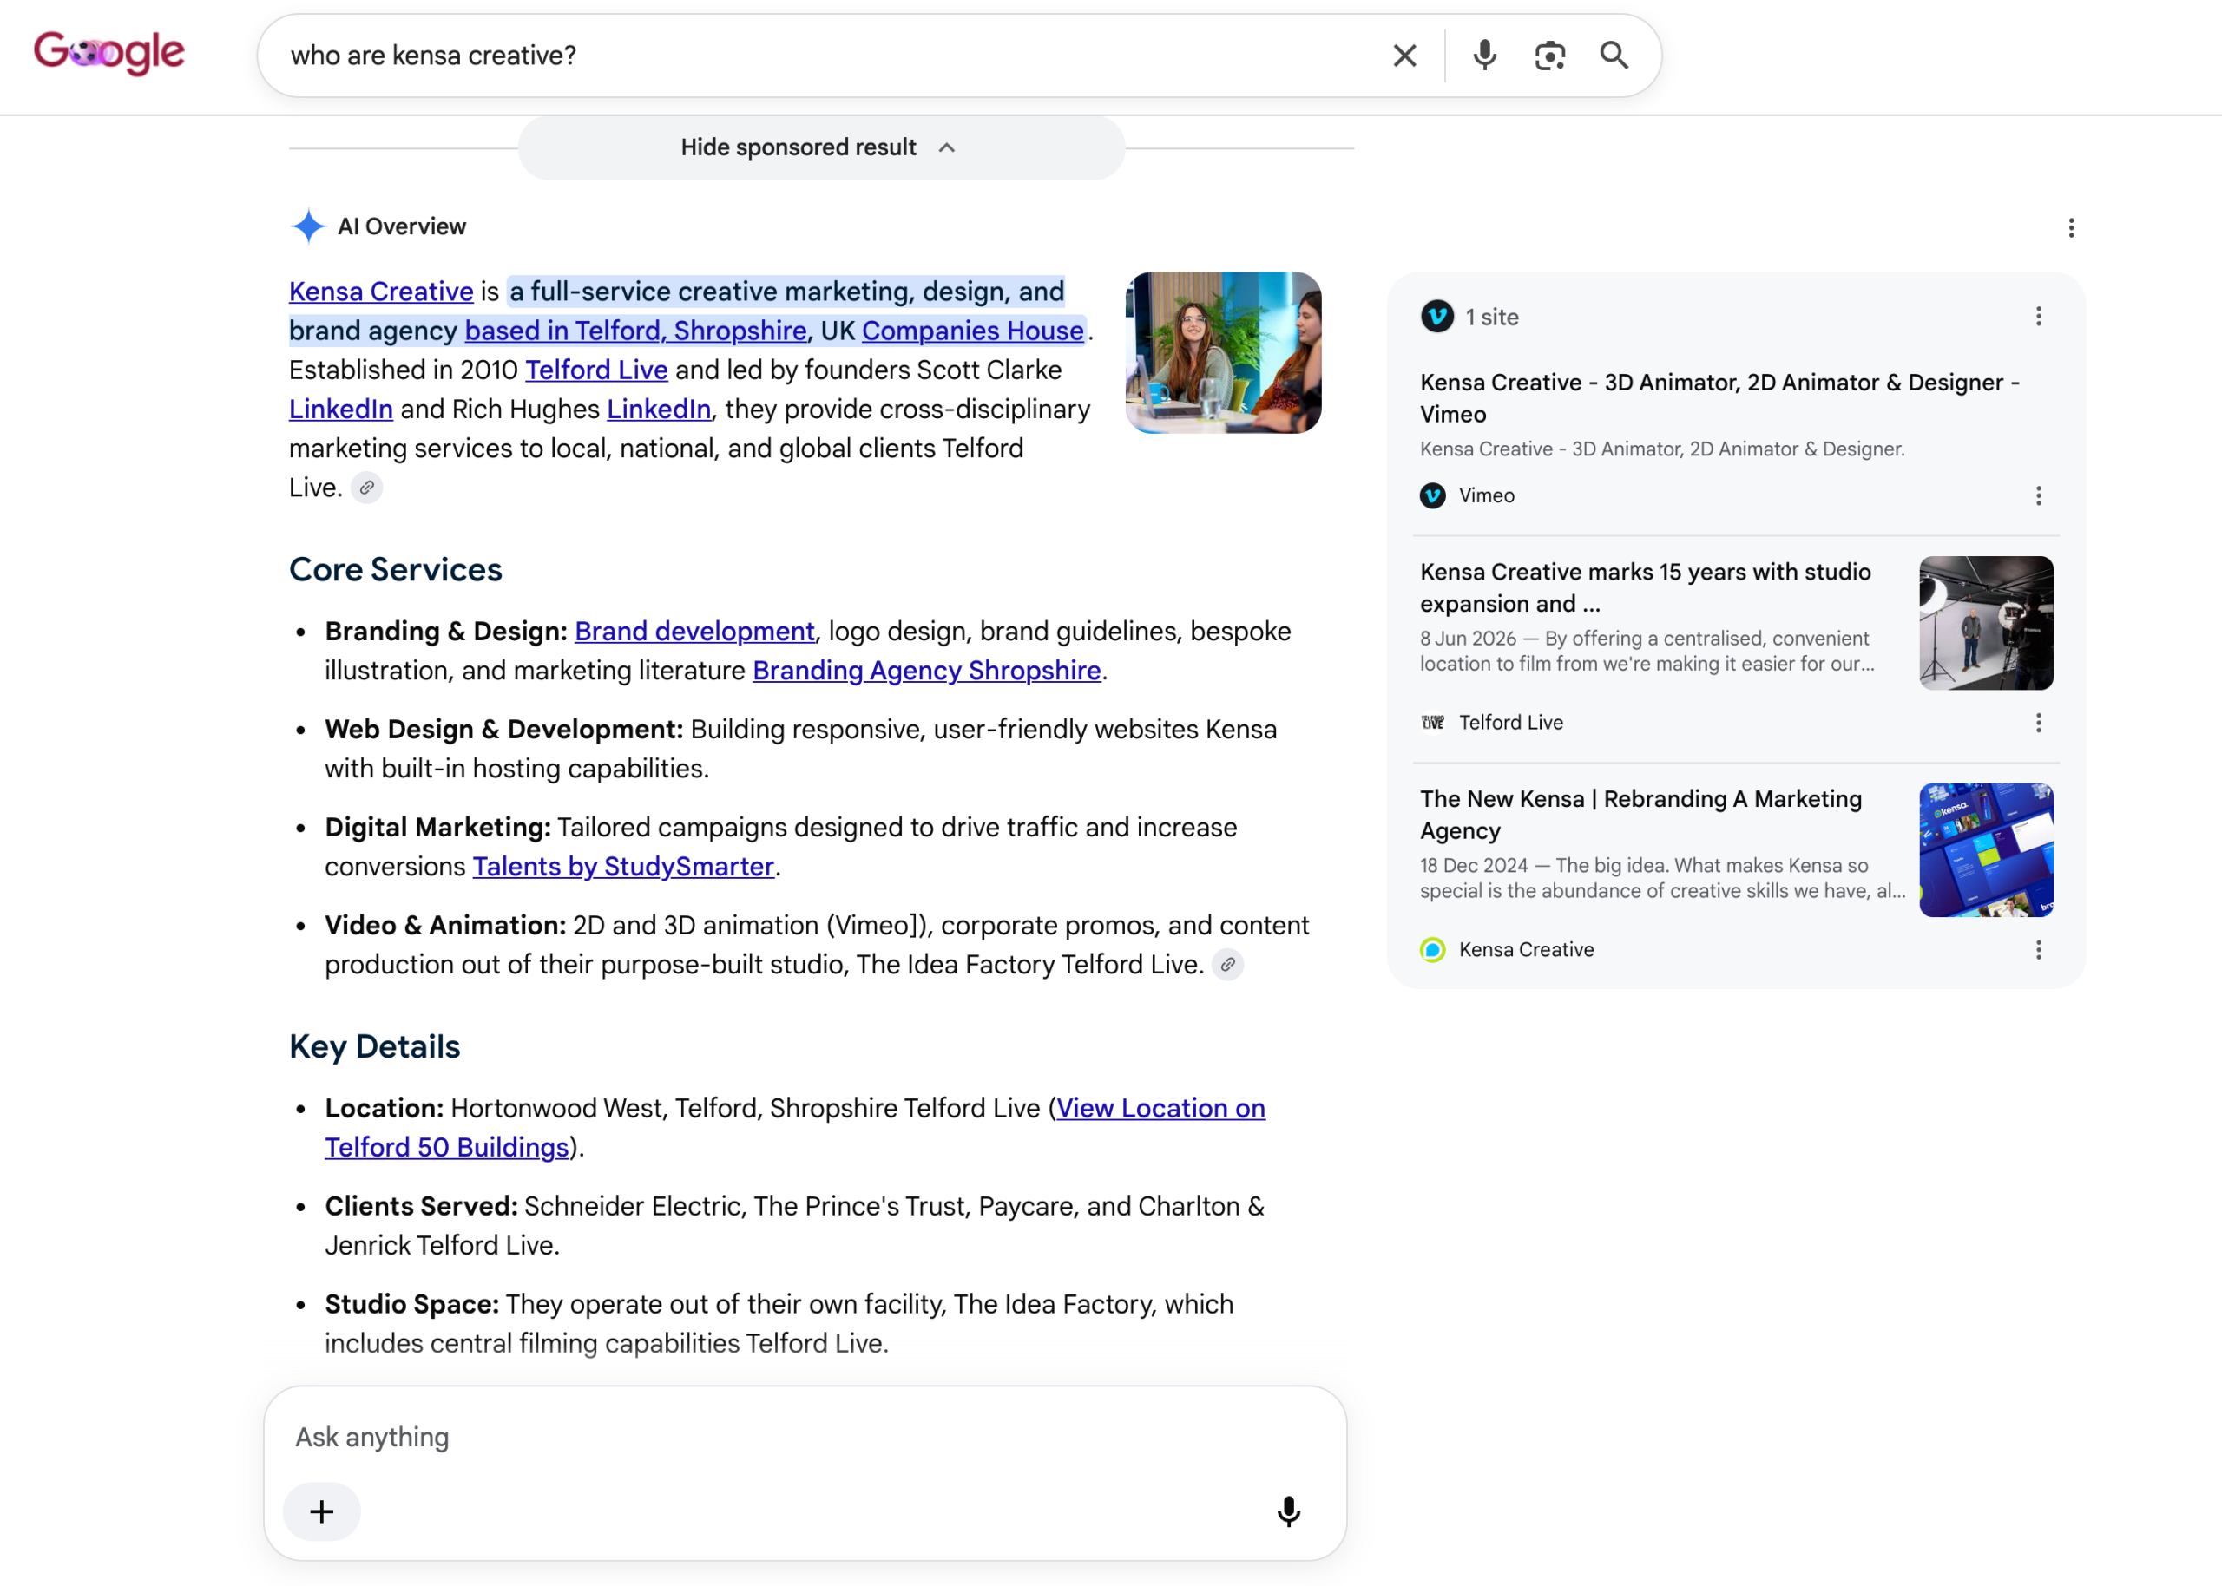Open the 1 site panel three-dot menu
The height and width of the screenshot is (1586, 2222).
click(x=2038, y=317)
